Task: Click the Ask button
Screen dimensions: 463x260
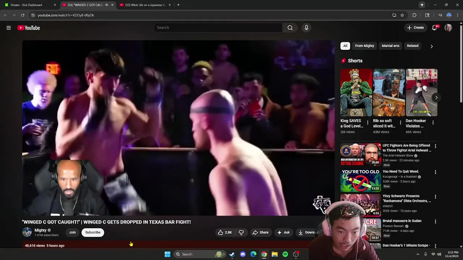Action: (283, 233)
